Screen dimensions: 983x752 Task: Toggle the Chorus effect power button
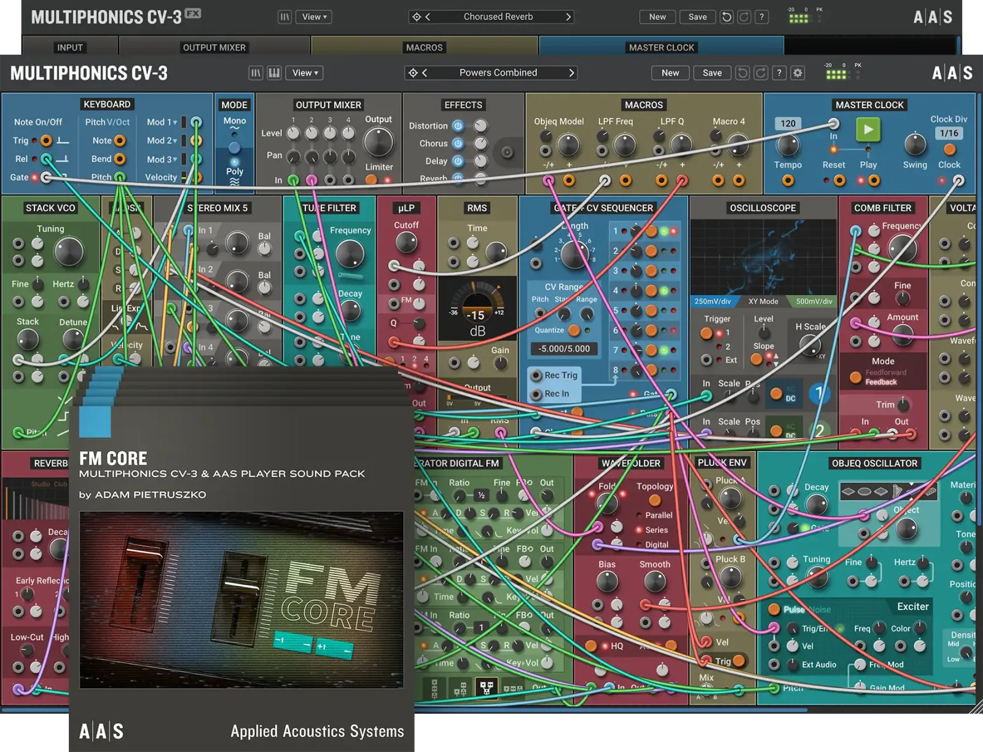pyautogui.click(x=458, y=143)
